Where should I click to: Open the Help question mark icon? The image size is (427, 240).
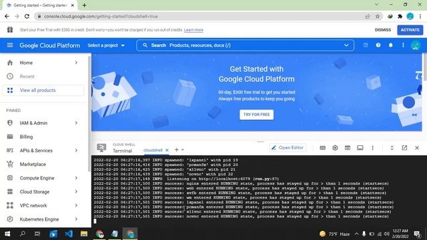pyautogui.click(x=378, y=45)
